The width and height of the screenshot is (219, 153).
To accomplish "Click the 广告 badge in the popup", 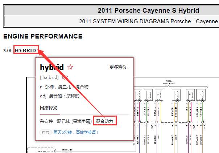I will point(46,132).
